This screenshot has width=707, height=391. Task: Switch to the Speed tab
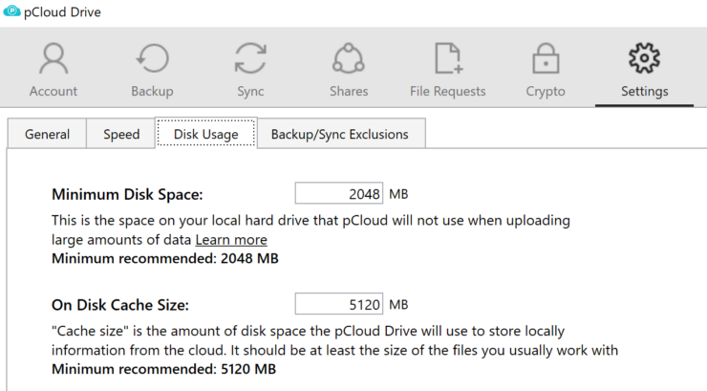[x=120, y=134]
